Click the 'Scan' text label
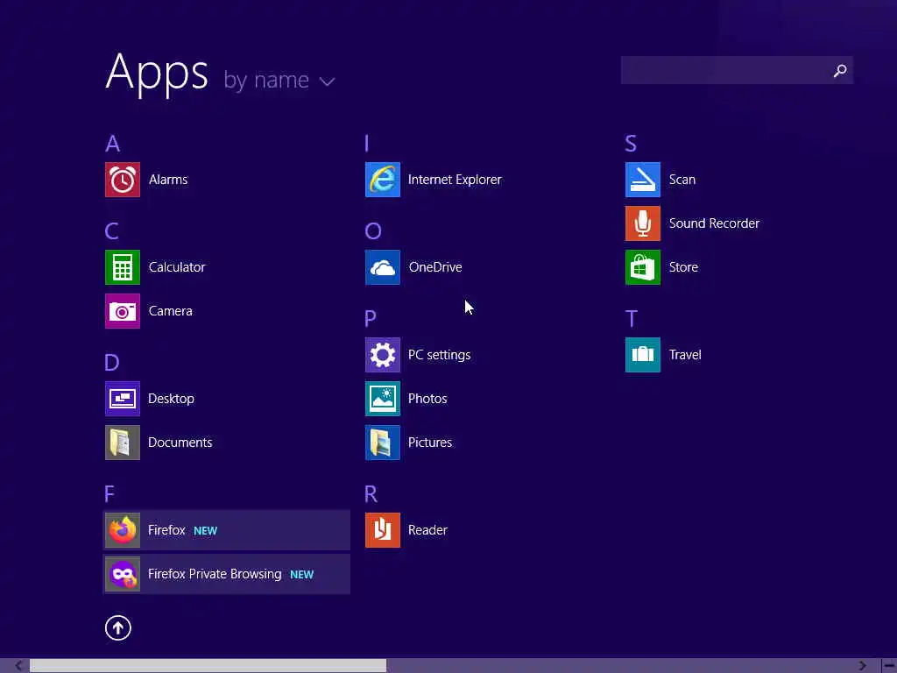Image resolution: width=897 pixels, height=673 pixels. point(682,180)
